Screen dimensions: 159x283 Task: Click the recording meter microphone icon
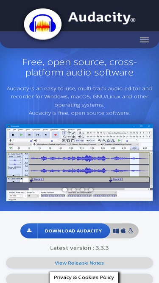click(80, 133)
